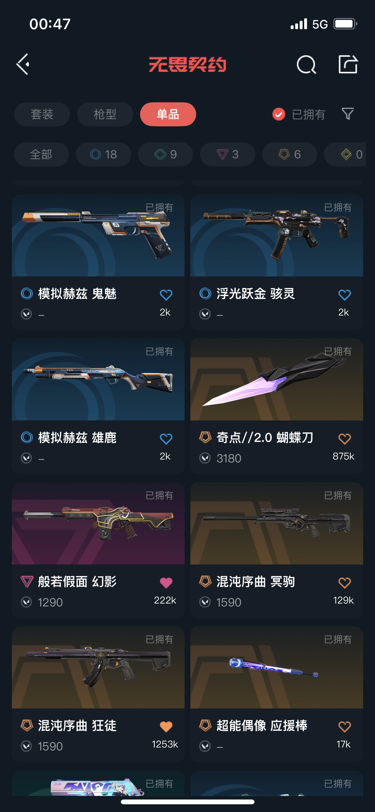Filter by blue tier showing 18

coord(103,154)
